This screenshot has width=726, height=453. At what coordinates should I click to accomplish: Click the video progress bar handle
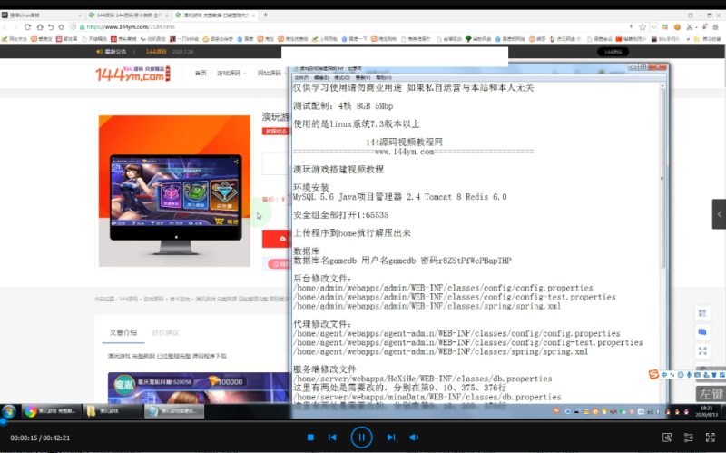tap(4, 421)
